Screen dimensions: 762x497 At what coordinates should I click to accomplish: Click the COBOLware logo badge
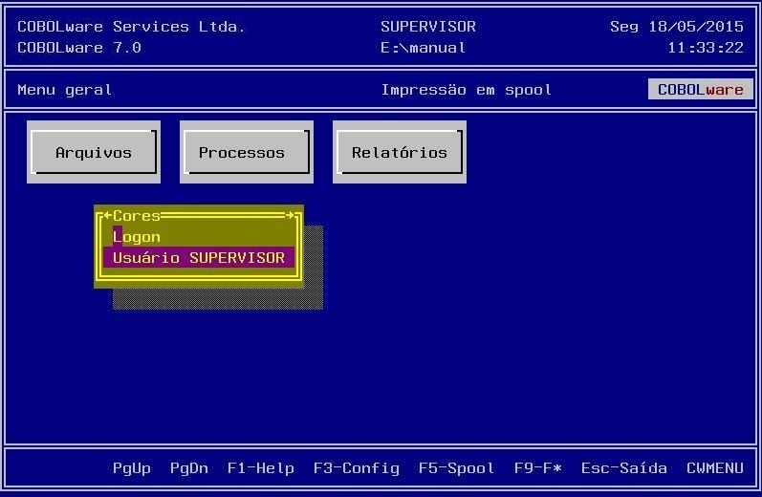[x=700, y=90]
